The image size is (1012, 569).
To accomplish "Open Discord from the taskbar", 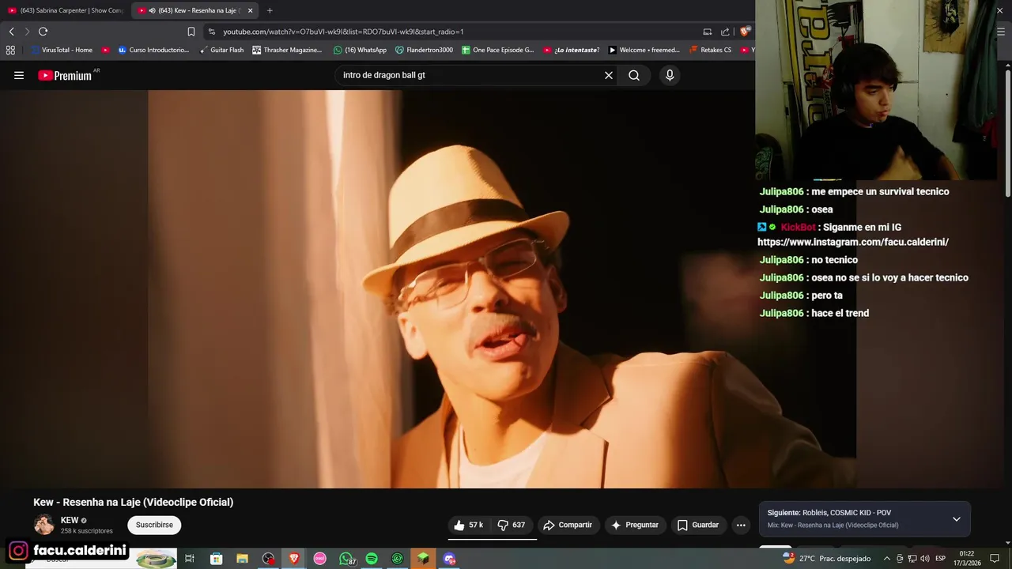I will [450, 559].
